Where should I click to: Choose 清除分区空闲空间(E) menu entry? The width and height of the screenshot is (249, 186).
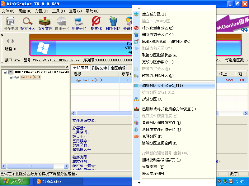(x=174, y=143)
